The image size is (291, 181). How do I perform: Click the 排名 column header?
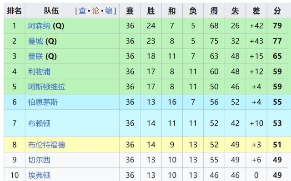(15, 10)
